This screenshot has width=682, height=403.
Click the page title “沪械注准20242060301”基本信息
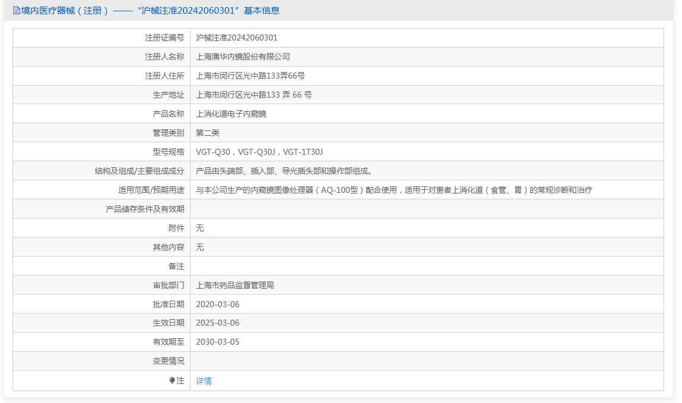[209, 11]
